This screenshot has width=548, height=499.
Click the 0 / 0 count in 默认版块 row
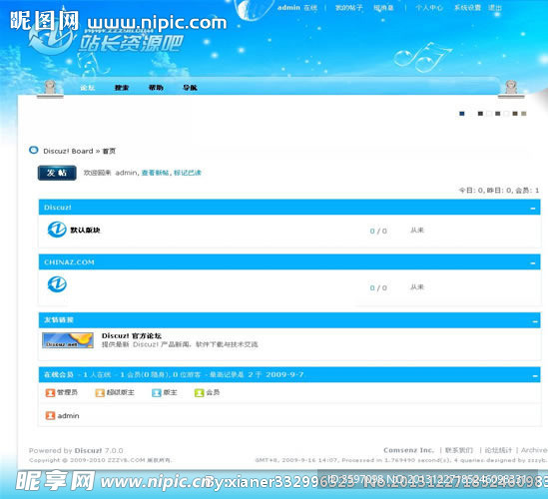coord(378,231)
